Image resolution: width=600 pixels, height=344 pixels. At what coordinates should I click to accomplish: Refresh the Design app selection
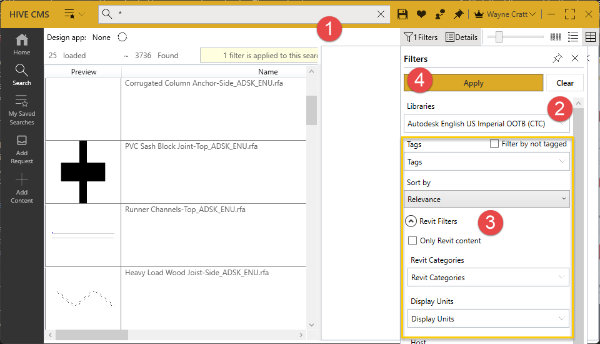pos(122,37)
